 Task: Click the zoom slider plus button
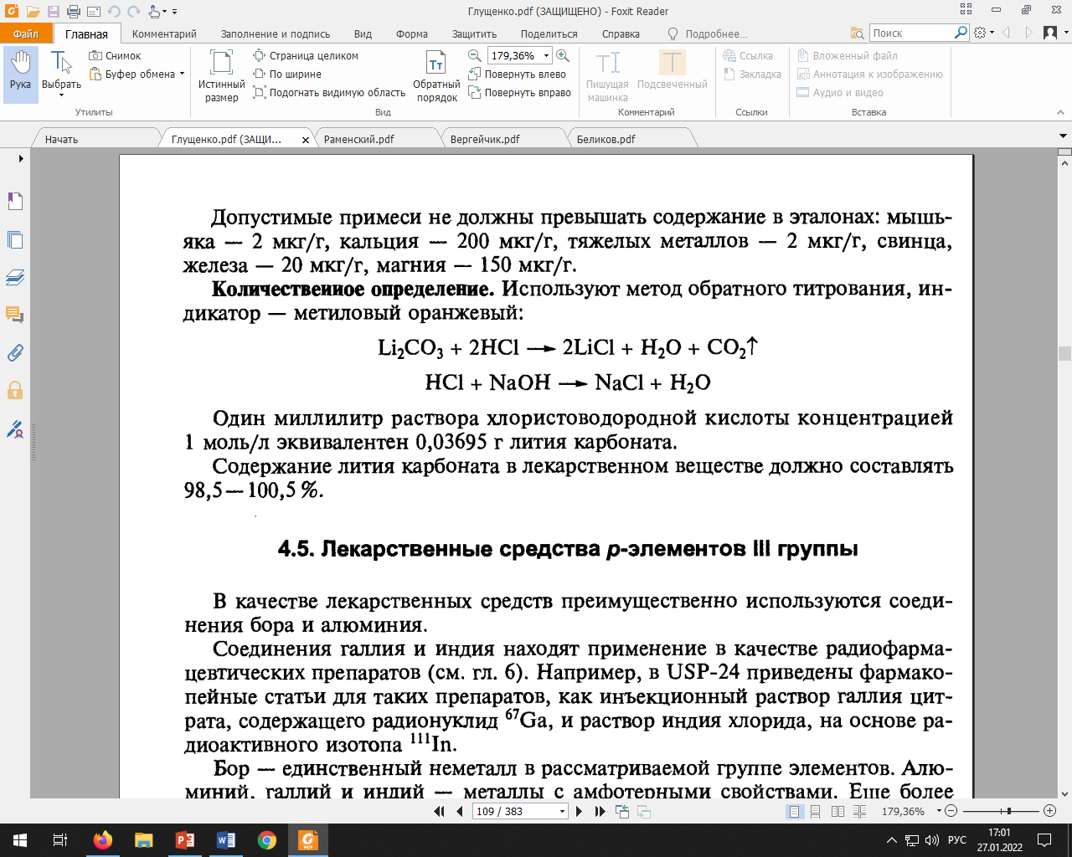click(x=1050, y=811)
